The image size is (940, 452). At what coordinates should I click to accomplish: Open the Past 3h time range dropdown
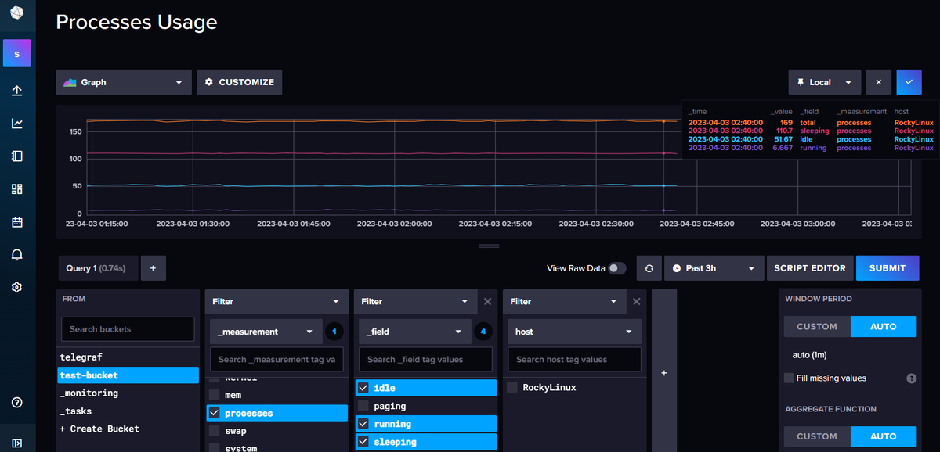pyautogui.click(x=713, y=267)
